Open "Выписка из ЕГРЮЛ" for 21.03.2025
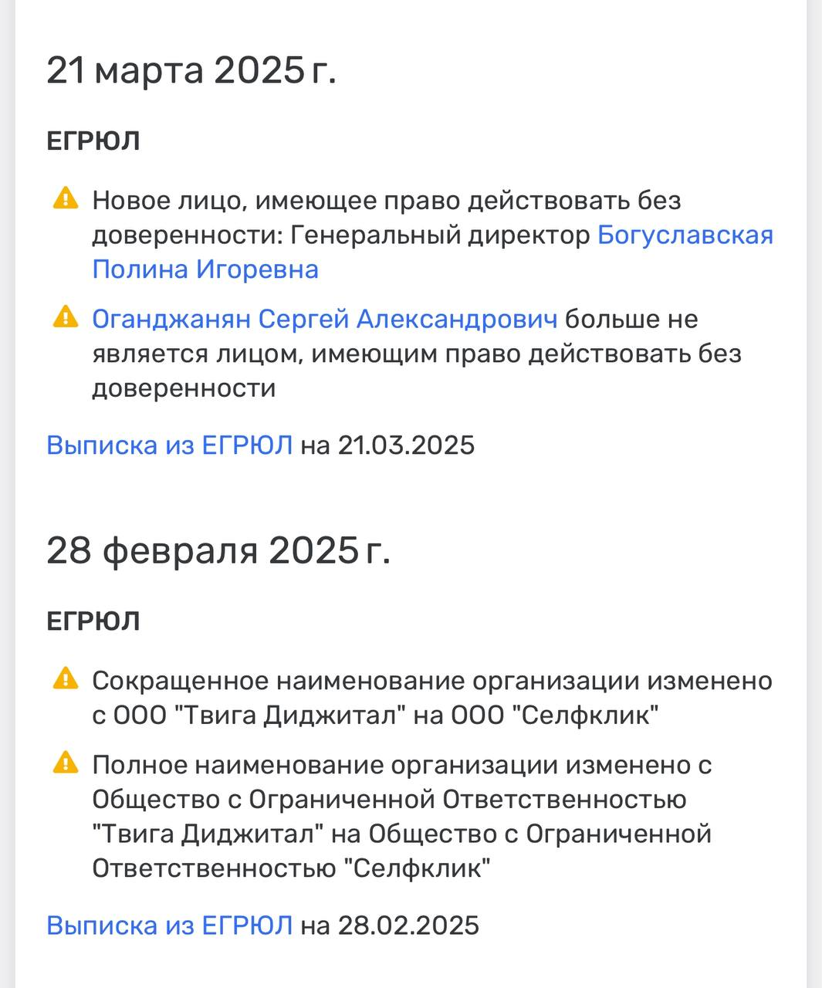The width and height of the screenshot is (822, 988). [x=169, y=445]
